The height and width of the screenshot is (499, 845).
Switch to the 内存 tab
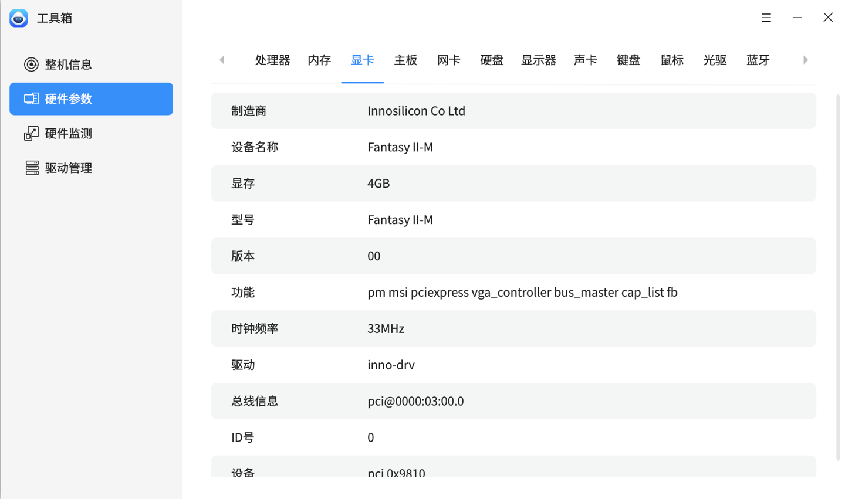coord(319,60)
